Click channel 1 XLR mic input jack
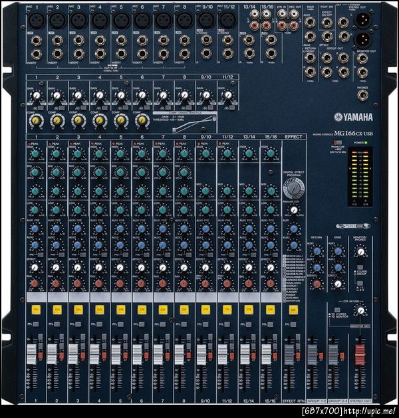The width and height of the screenshot is (399, 418). tap(37, 21)
